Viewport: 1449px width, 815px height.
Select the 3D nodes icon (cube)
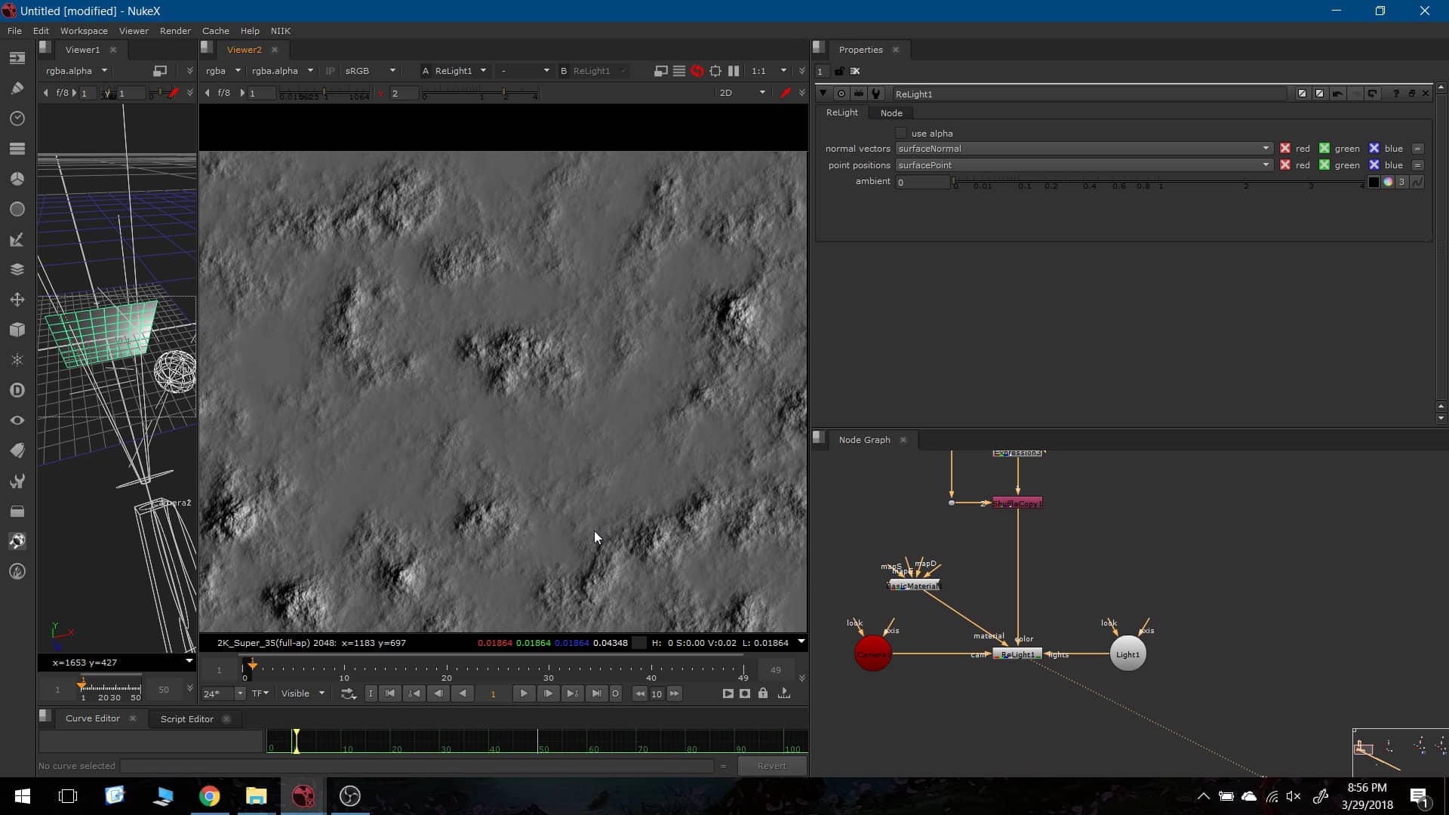click(17, 330)
